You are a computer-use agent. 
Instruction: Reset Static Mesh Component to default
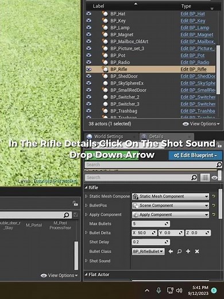click(214, 196)
